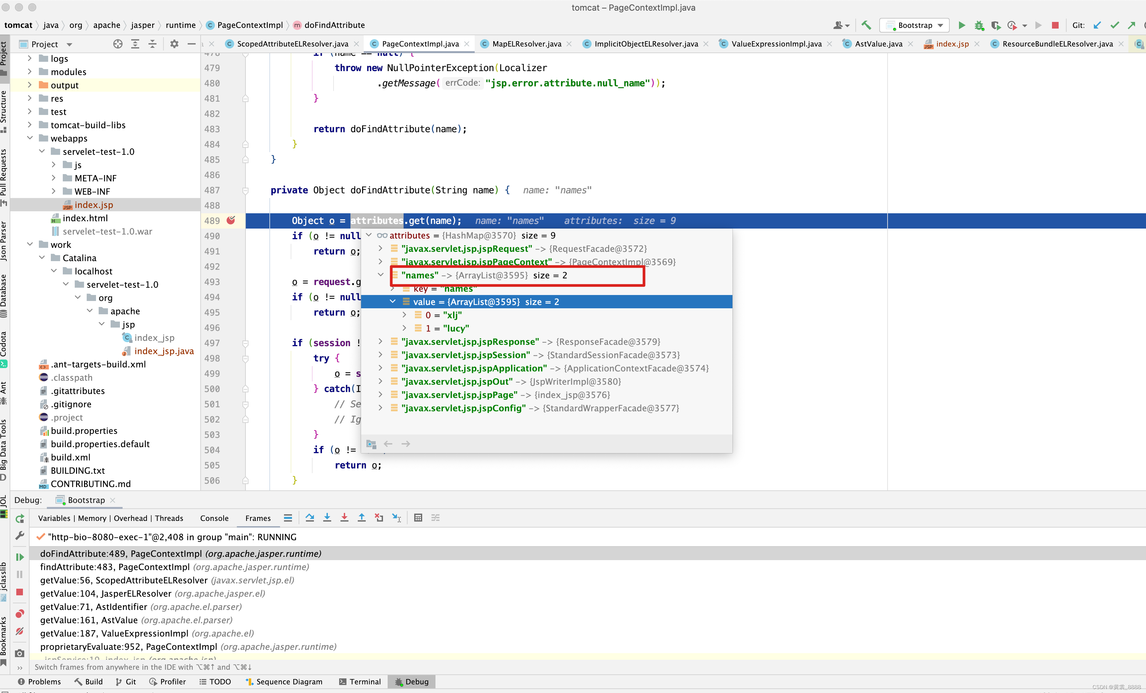Stop the running process in the top toolbar

coord(1055,25)
